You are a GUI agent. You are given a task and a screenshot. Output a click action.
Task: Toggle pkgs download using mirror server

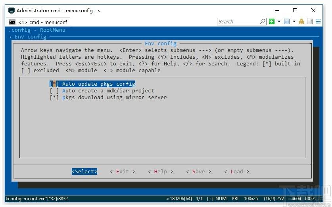(108, 98)
